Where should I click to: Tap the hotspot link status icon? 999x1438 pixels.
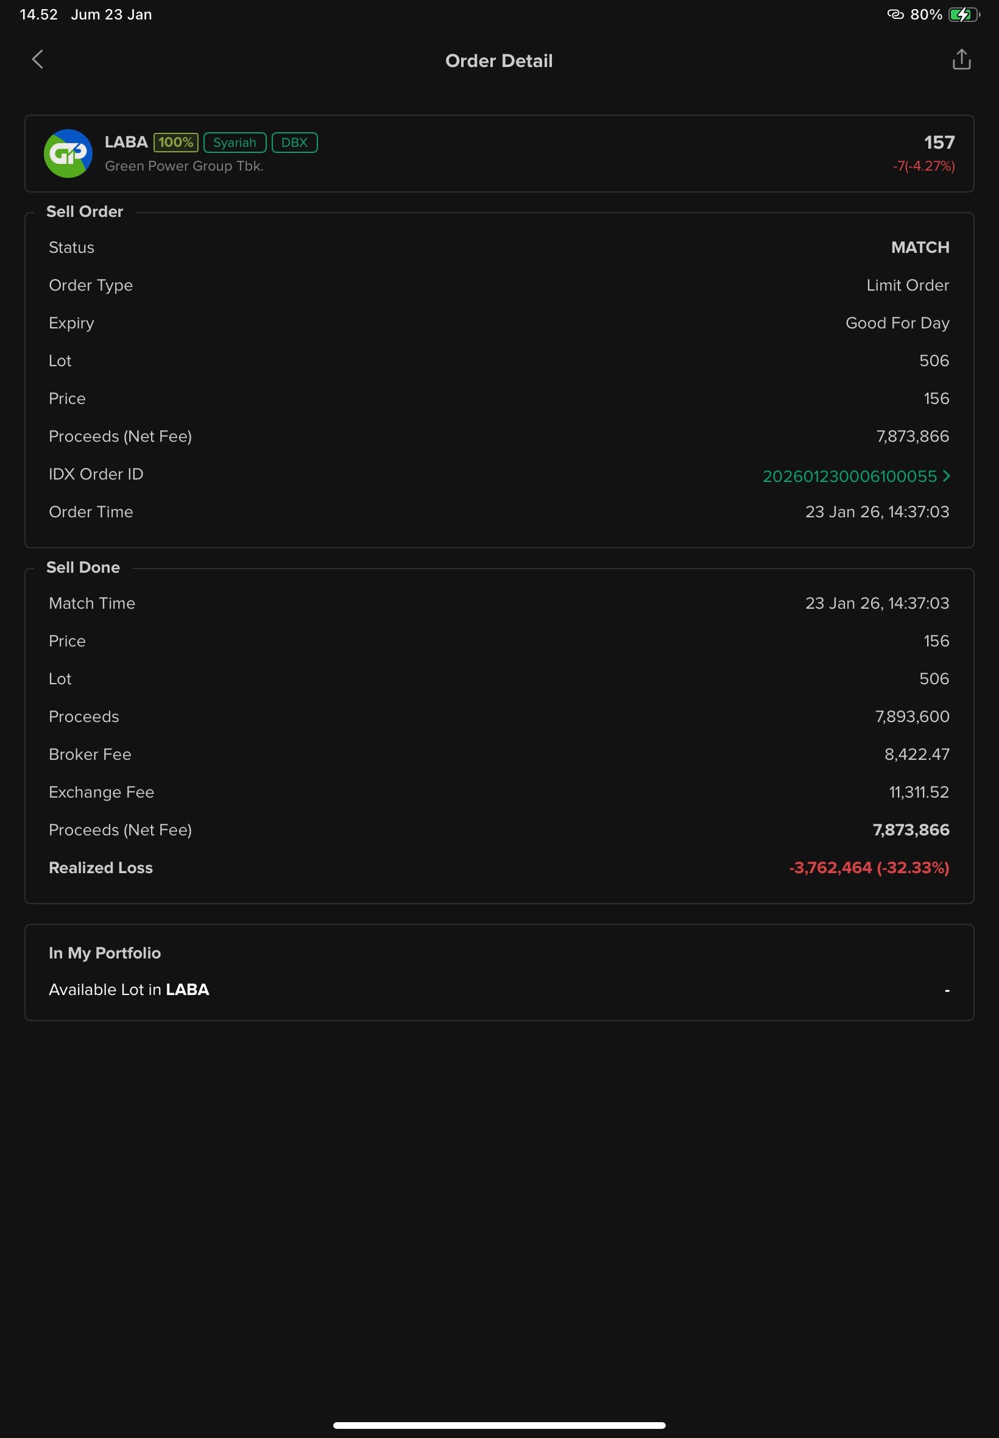pos(895,15)
